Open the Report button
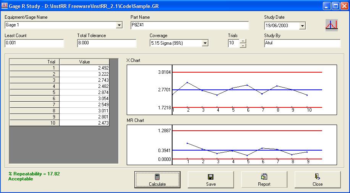 (264, 180)
